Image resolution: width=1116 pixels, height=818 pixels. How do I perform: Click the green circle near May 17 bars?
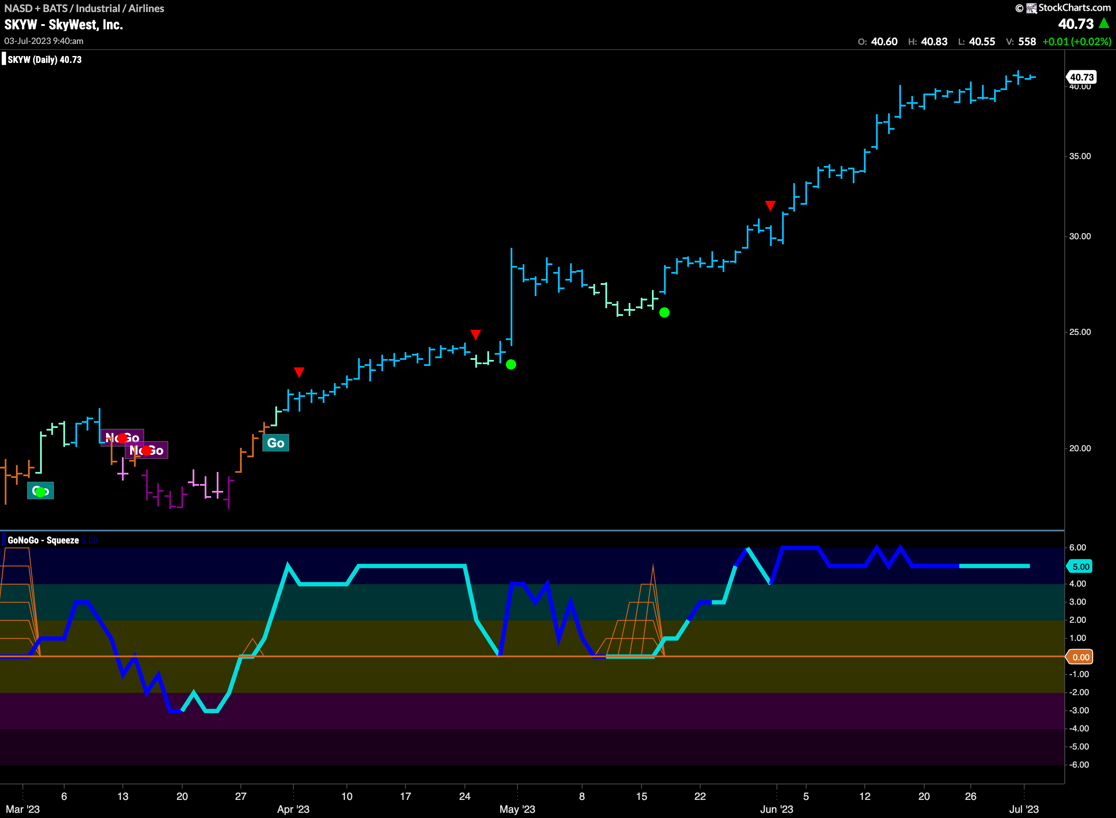664,312
